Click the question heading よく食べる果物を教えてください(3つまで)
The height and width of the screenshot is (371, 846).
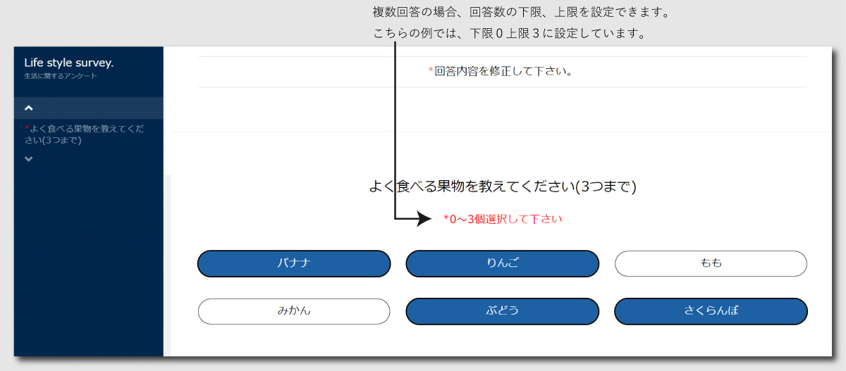point(503,187)
